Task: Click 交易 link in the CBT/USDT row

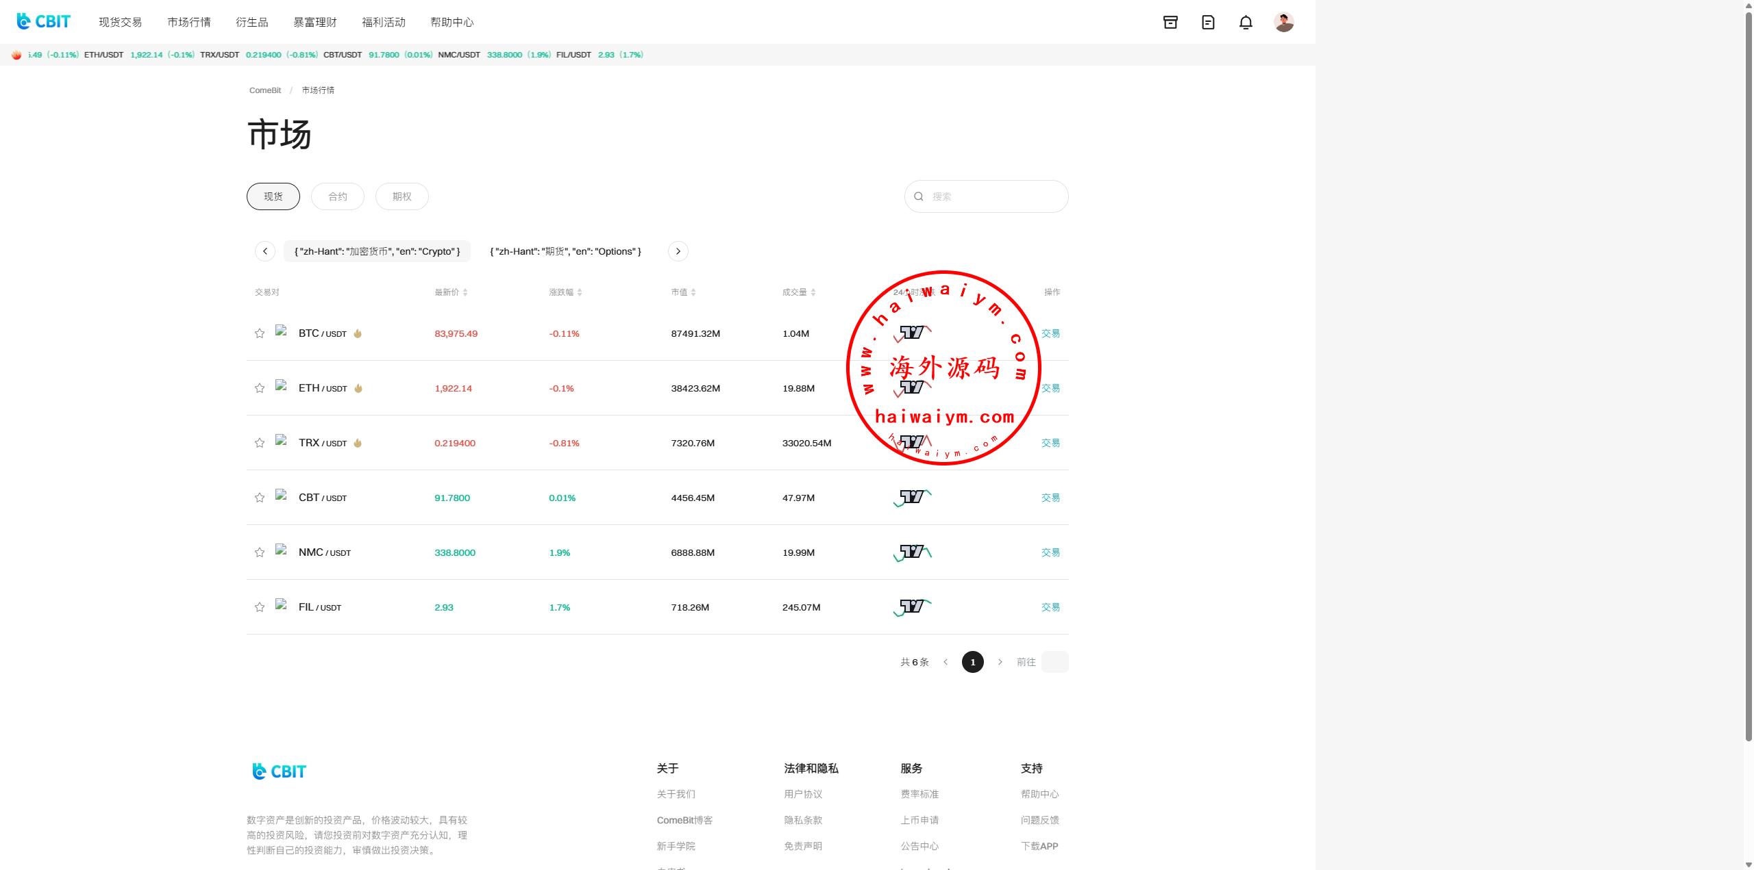Action: click(x=1050, y=498)
